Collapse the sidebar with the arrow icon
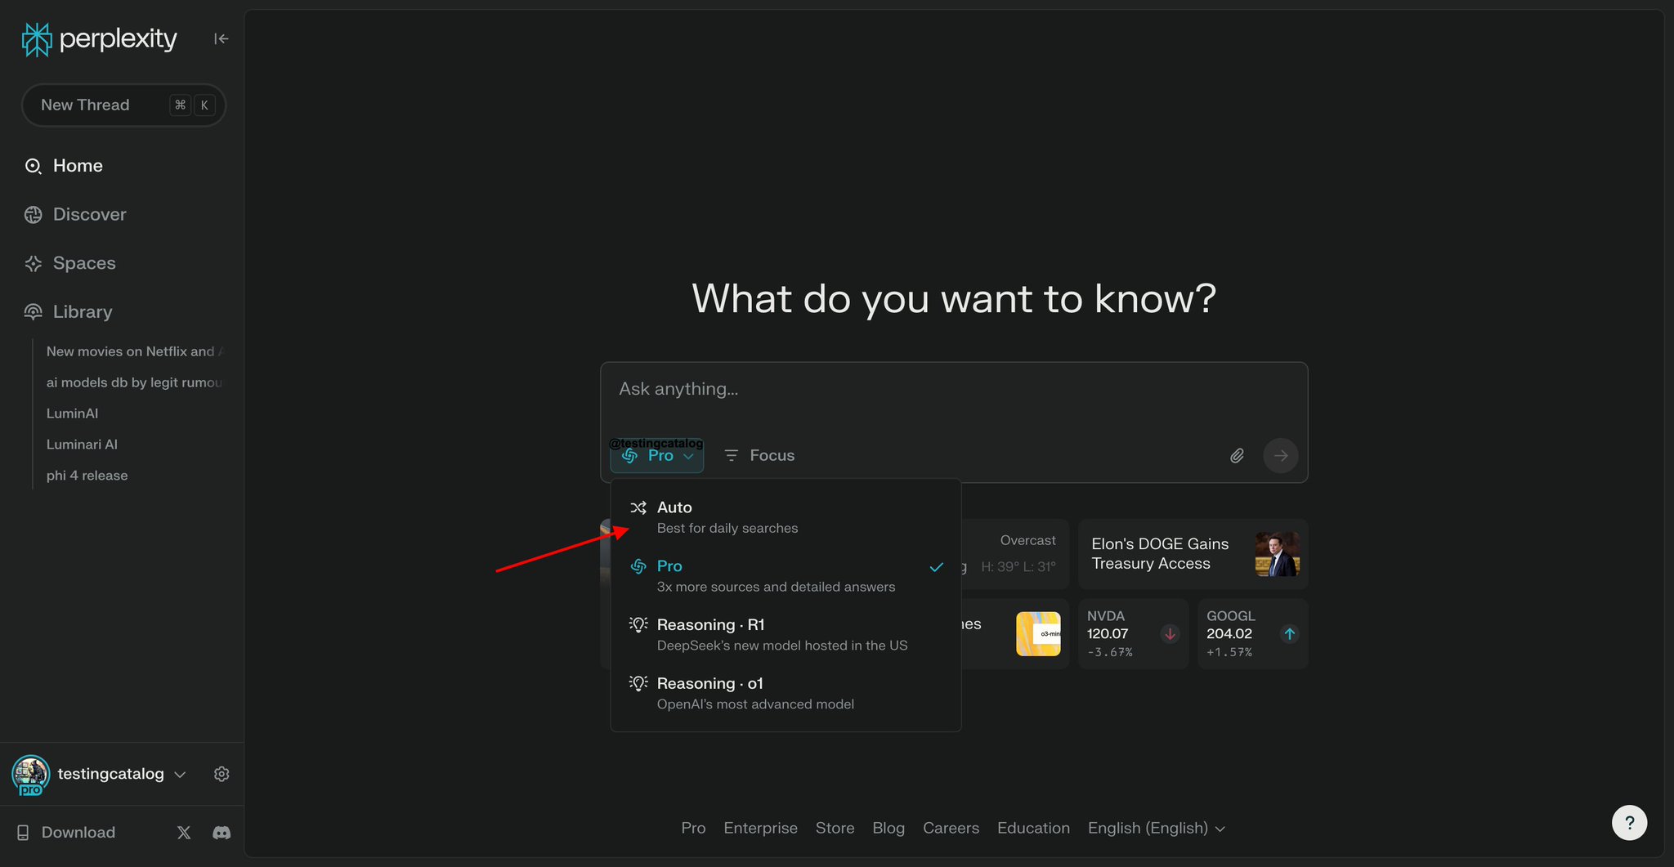The height and width of the screenshot is (867, 1674). [221, 38]
